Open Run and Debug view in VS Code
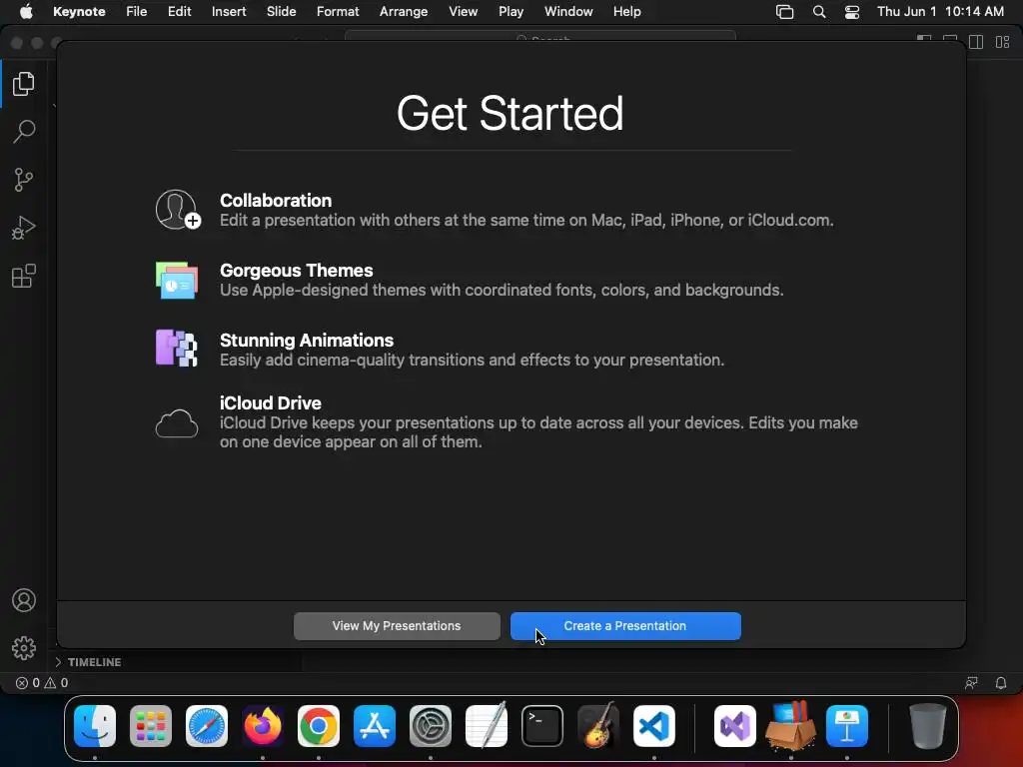 [x=24, y=228]
